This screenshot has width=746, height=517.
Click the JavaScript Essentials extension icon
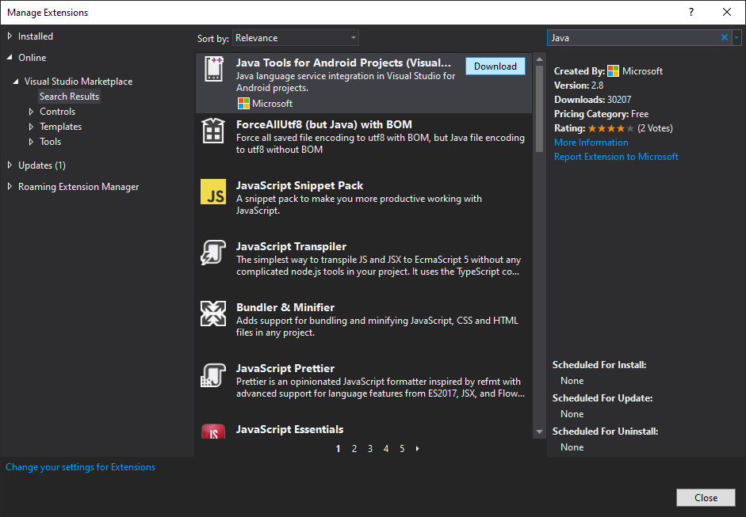pos(212,431)
